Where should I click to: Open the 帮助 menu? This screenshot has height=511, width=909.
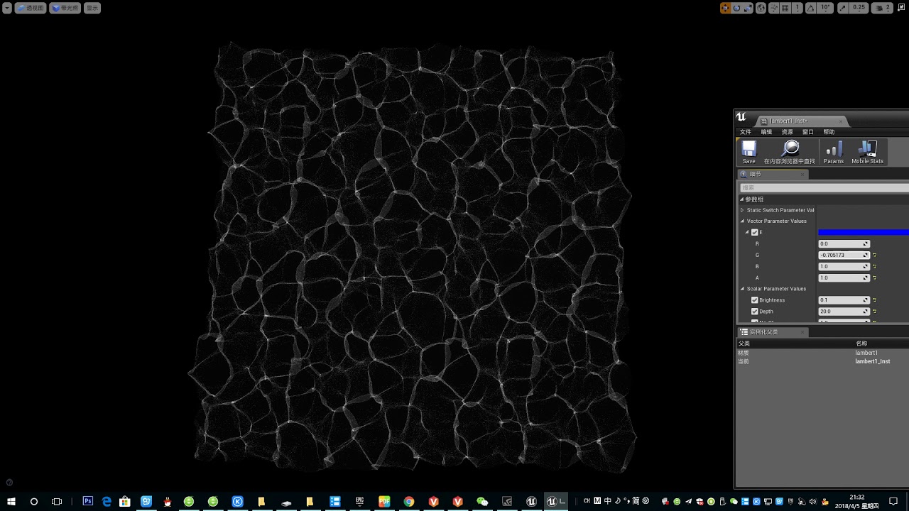[829, 132]
